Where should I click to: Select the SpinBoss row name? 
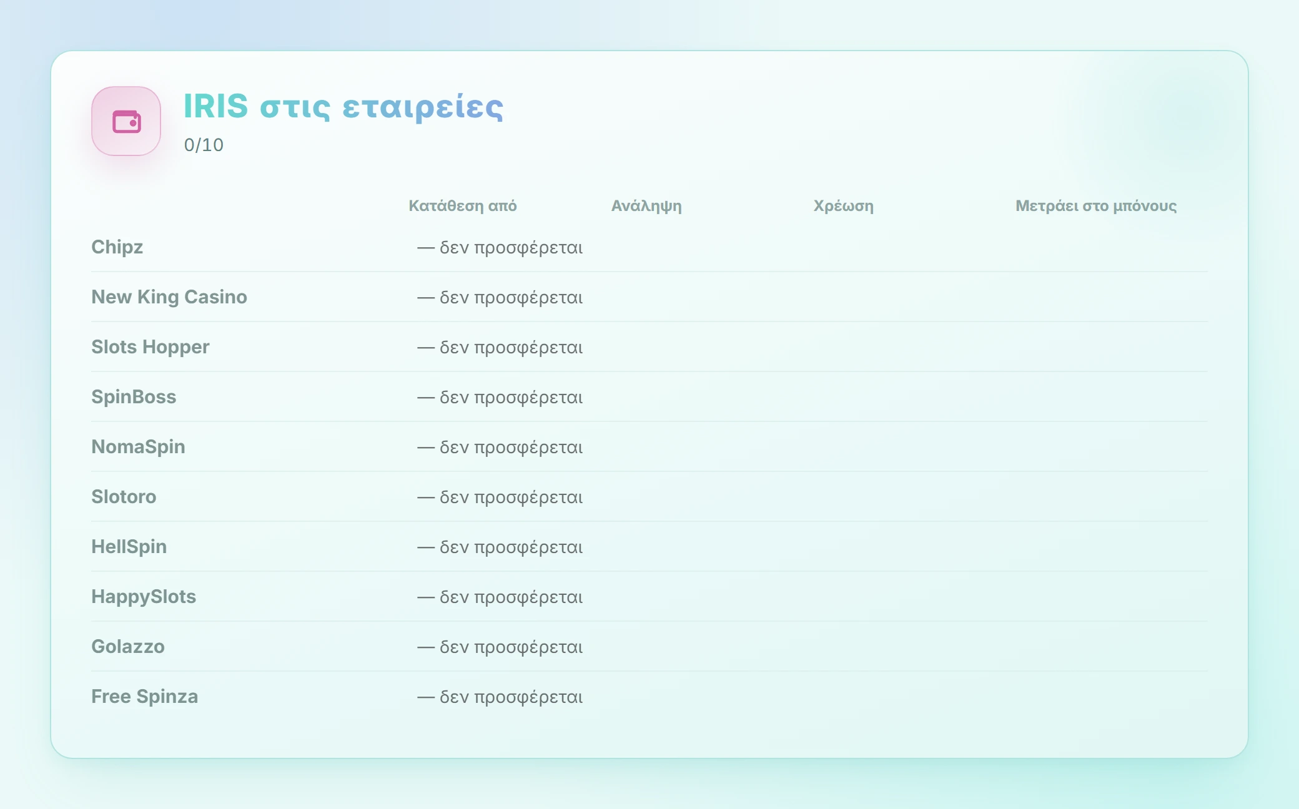(134, 397)
